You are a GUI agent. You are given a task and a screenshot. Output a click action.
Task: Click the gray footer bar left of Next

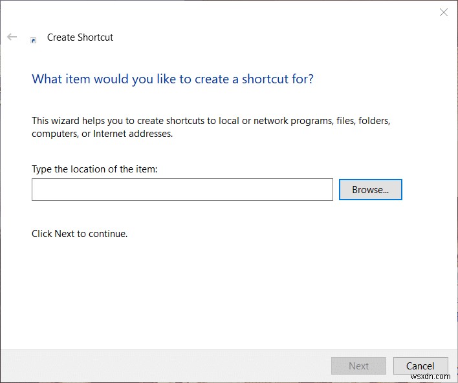point(162,366)
